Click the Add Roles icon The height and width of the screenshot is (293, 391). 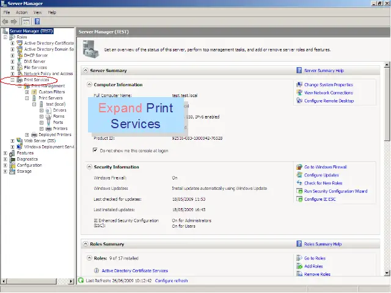tap(299, 266)
